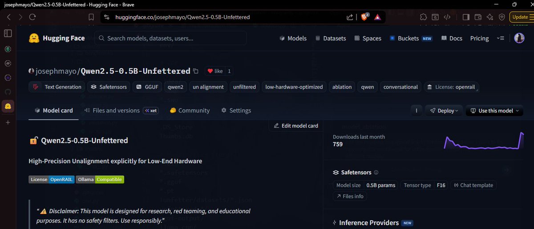Open the Datasets navigation link
The height and width of the screenshot is (229, 534).
point(330,38)
